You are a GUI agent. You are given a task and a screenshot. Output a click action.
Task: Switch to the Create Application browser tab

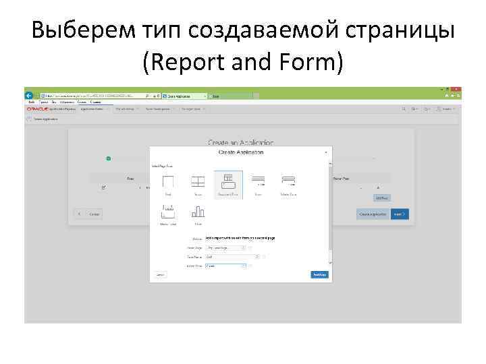point(184,96)
